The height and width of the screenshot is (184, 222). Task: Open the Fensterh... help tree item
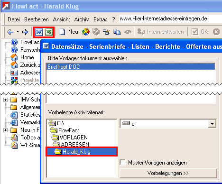(25, 50)
